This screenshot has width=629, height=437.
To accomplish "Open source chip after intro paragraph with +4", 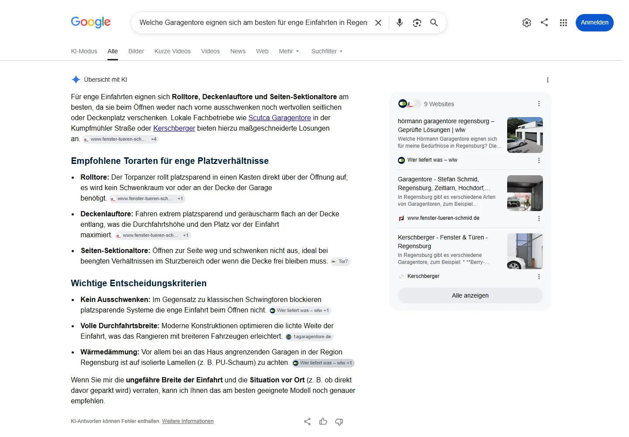I will 121,139.
